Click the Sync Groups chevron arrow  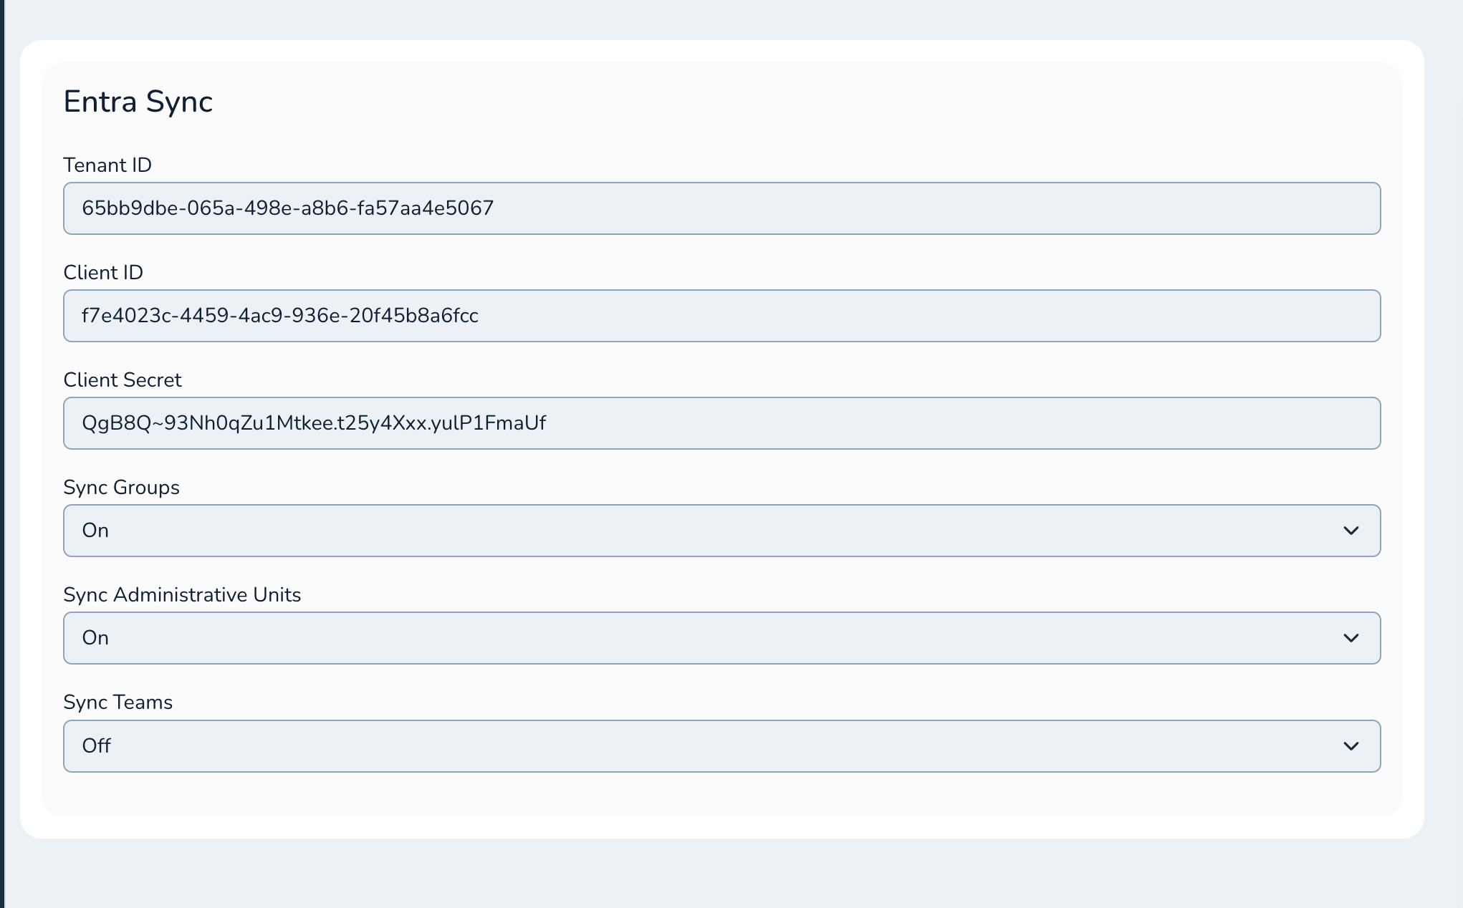click(1351, 531)
